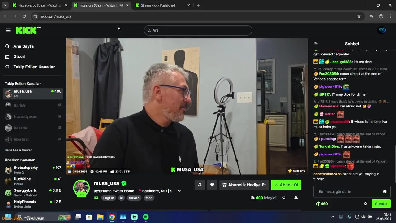Select Hazretiyasuo followed channel

coord(33,117)
